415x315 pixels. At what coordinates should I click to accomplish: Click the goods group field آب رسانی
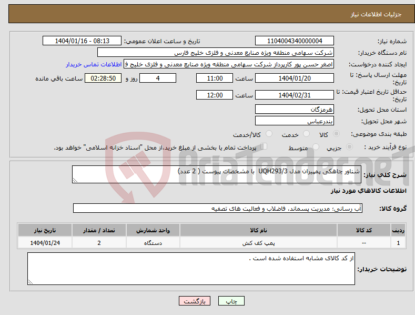click(x=218, y=209)
